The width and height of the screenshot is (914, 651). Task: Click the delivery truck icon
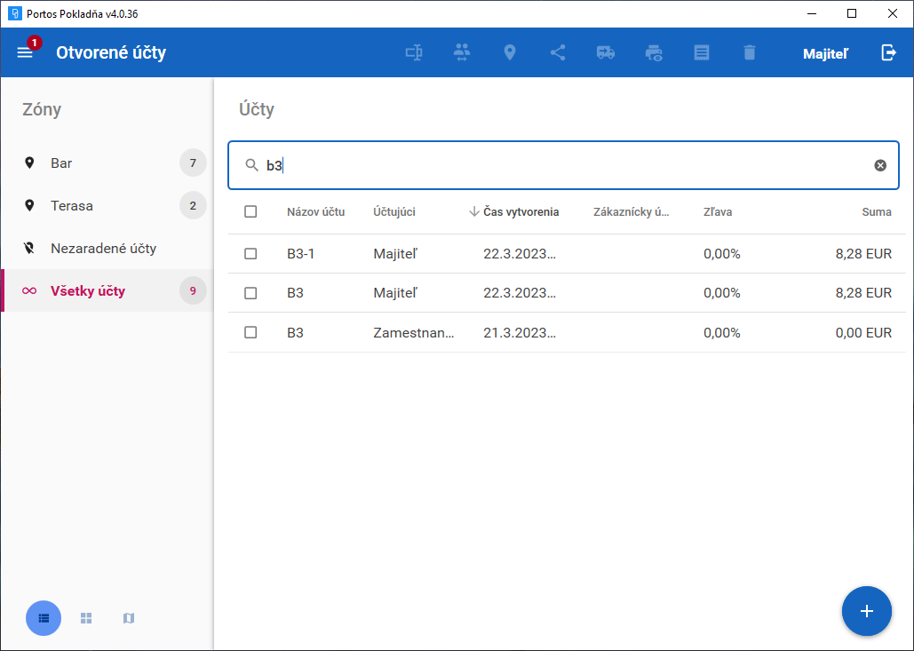tap(606, 53)
